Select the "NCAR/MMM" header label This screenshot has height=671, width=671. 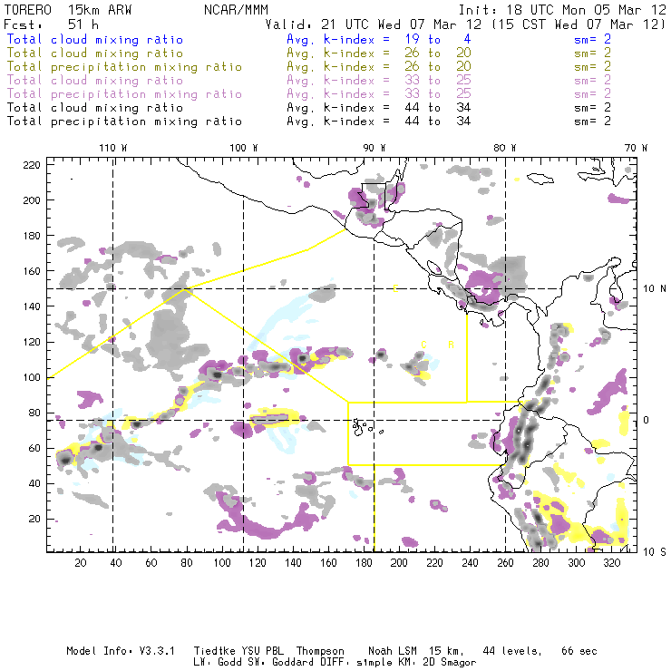[236, 10]
